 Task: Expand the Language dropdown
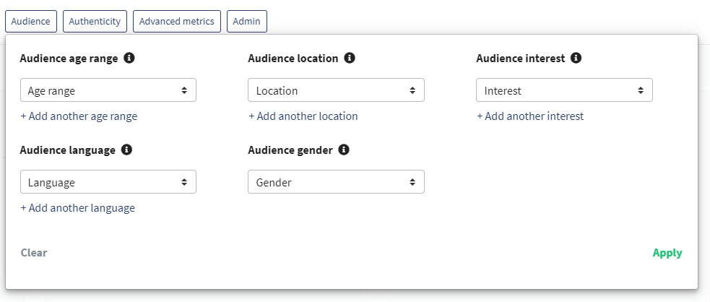pos(108,182)
